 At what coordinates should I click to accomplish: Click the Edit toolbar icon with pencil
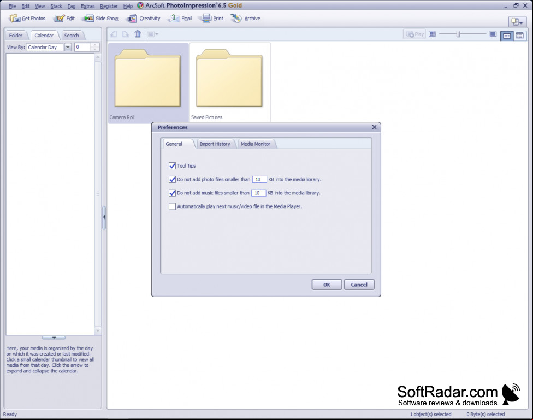[64, 19]
